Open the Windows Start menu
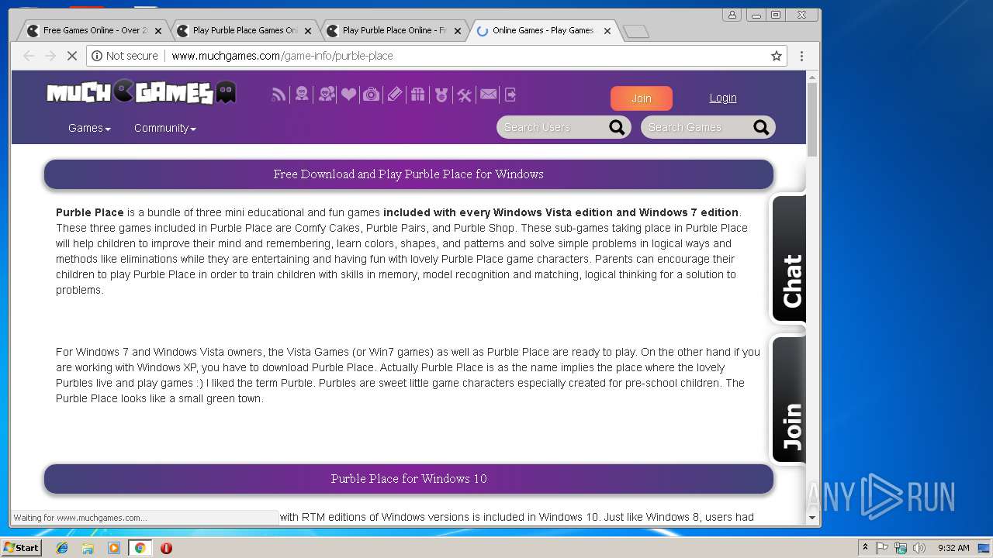This screenshot has height=558, width=993. pos(21,548)
